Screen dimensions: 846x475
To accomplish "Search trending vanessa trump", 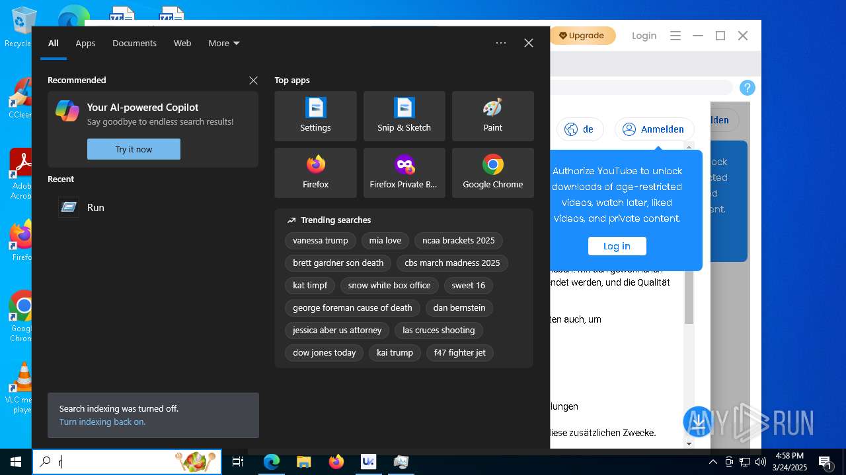I will pyautogui.click(x=321, y=241).
